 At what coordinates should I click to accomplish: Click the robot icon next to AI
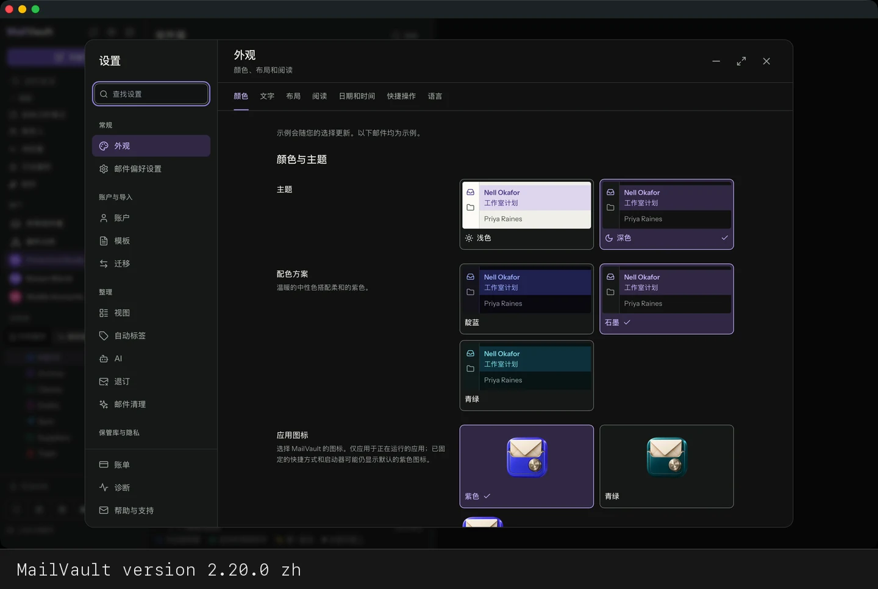[x=104, y=359]
